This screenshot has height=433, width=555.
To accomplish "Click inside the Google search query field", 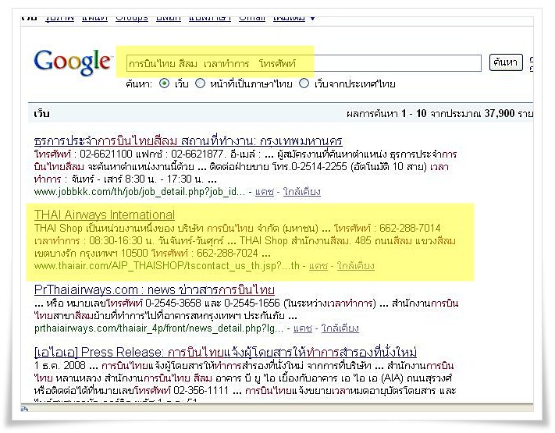I will click(304, 63).
